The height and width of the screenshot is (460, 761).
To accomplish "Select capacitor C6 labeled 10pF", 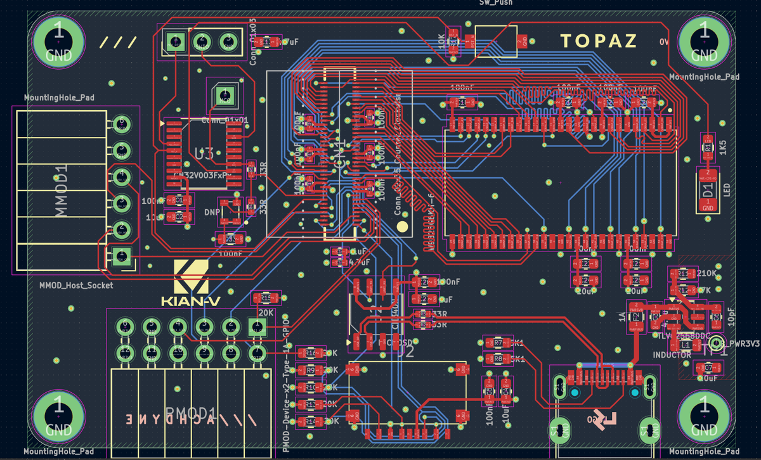I will coord(716,316).
